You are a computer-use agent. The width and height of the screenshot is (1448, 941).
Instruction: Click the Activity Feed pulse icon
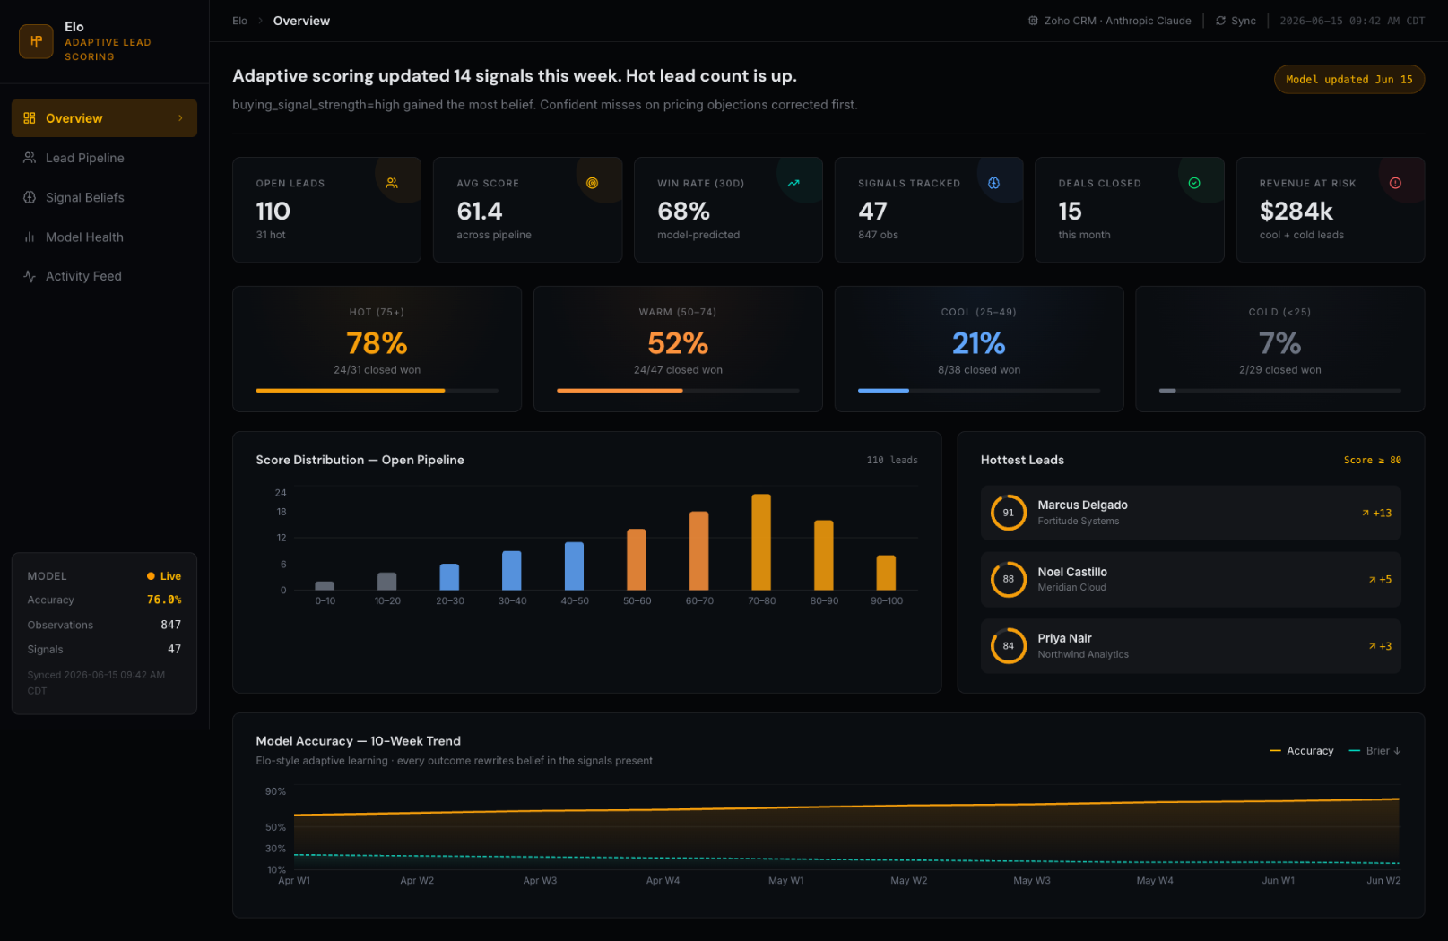coord(30,276)
